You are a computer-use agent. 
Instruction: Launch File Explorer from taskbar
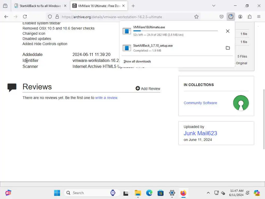(x=138, y=193)
